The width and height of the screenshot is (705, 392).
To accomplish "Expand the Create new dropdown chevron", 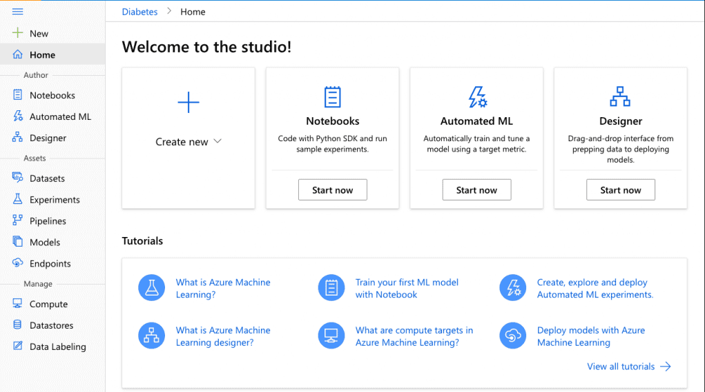I will pyautogui.click(x=218, y=141).
